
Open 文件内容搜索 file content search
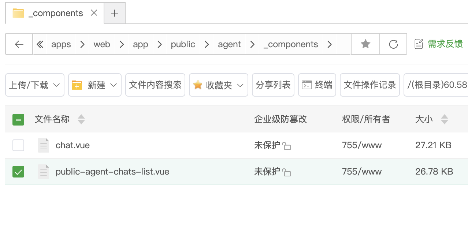pyautogui.click(x=155, y=85)
